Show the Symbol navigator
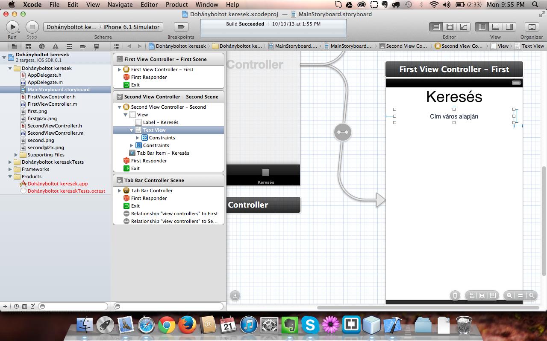This screenshot has width=547, height=341. pos(28,46)
